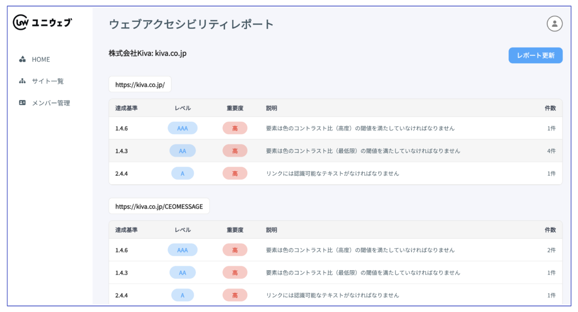Go to HOME in sidebar
Image resolution: width=578 pixels, height=312 pixels.
tap(41, 59)
